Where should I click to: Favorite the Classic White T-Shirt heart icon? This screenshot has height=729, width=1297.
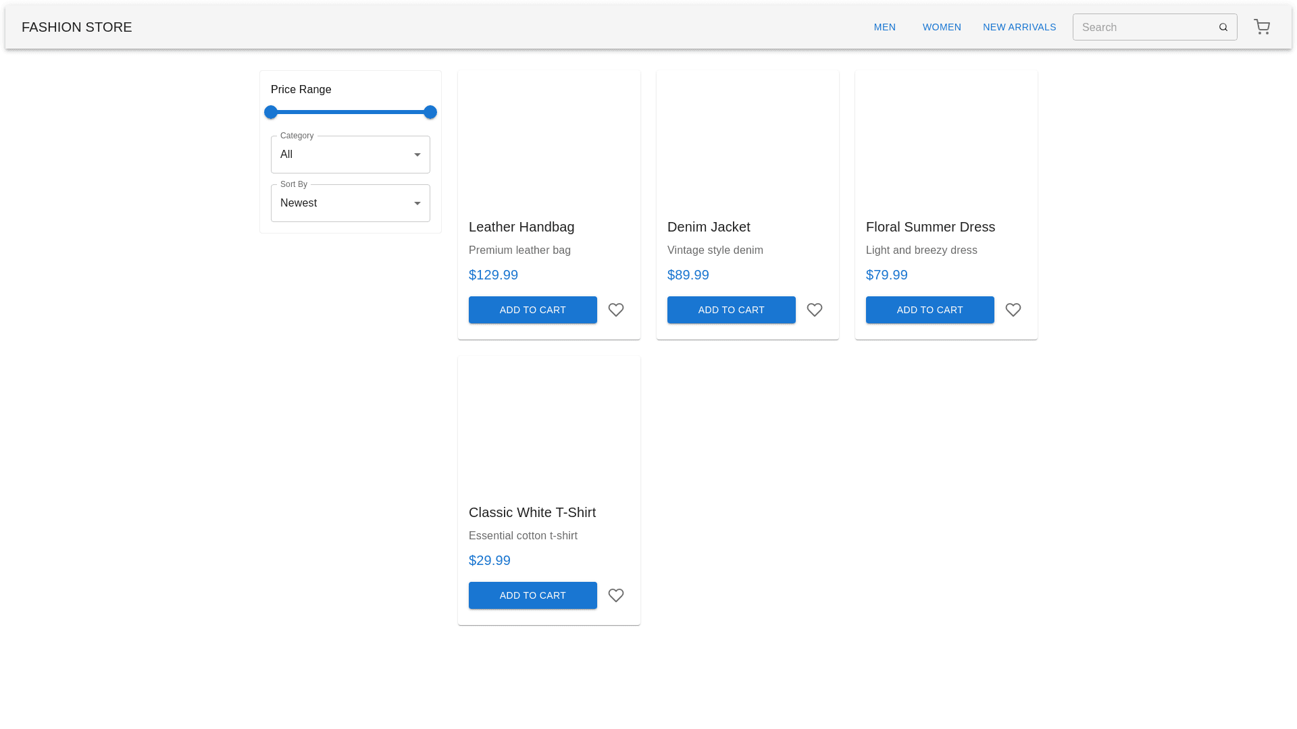(x=615, y=595)
